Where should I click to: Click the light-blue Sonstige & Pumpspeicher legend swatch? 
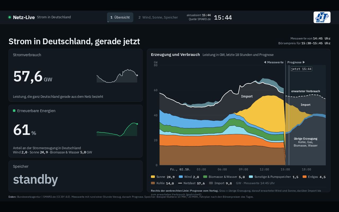(x=251, y=177)
